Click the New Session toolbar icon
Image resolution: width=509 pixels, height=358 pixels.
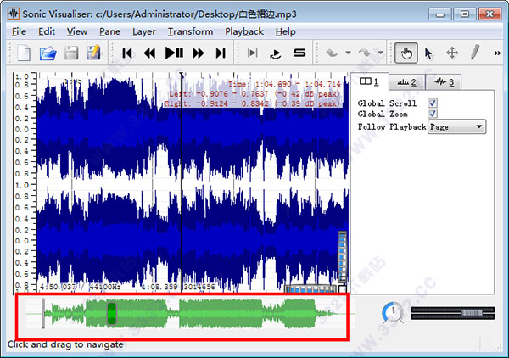coord(24,53)
